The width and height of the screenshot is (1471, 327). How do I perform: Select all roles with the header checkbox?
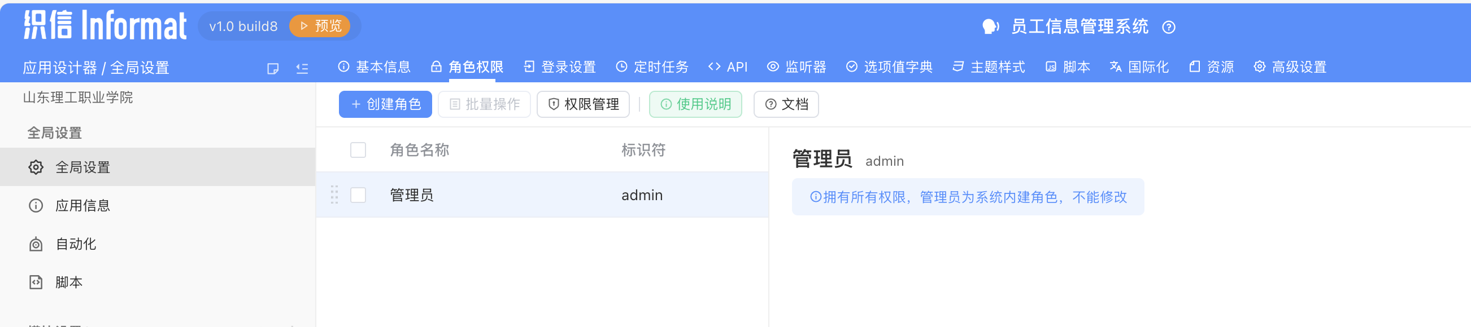[358, 150]
